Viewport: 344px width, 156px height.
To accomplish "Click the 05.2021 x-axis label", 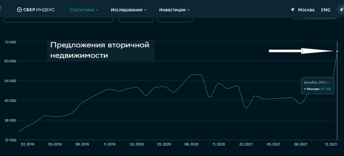I will point(273,144).
